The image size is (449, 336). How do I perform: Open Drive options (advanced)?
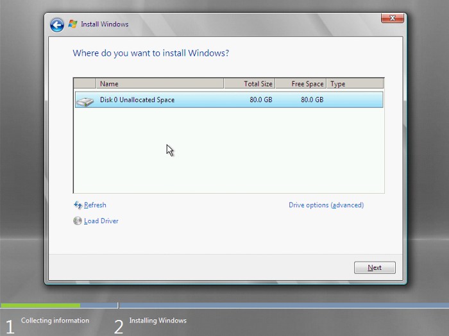[x=326, y=205]
